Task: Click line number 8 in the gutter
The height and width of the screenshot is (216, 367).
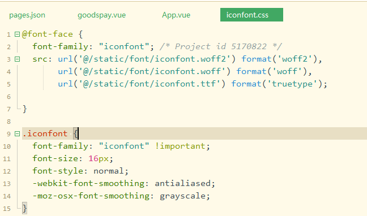Action: pyautogui.click(x=8, y=122)
